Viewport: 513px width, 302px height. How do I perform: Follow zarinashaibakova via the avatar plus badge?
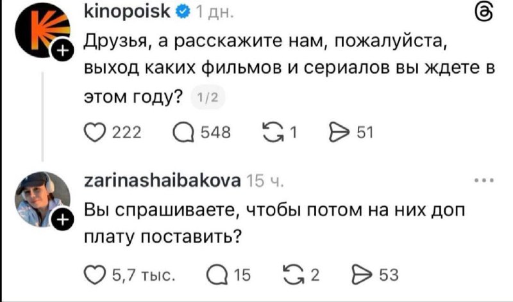(x=62, y=221)
